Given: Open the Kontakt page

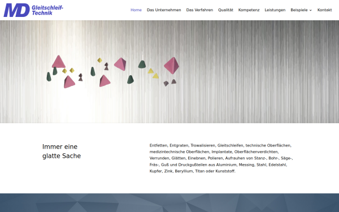Looking at the screenshot, I should click(x=324, y=10).
